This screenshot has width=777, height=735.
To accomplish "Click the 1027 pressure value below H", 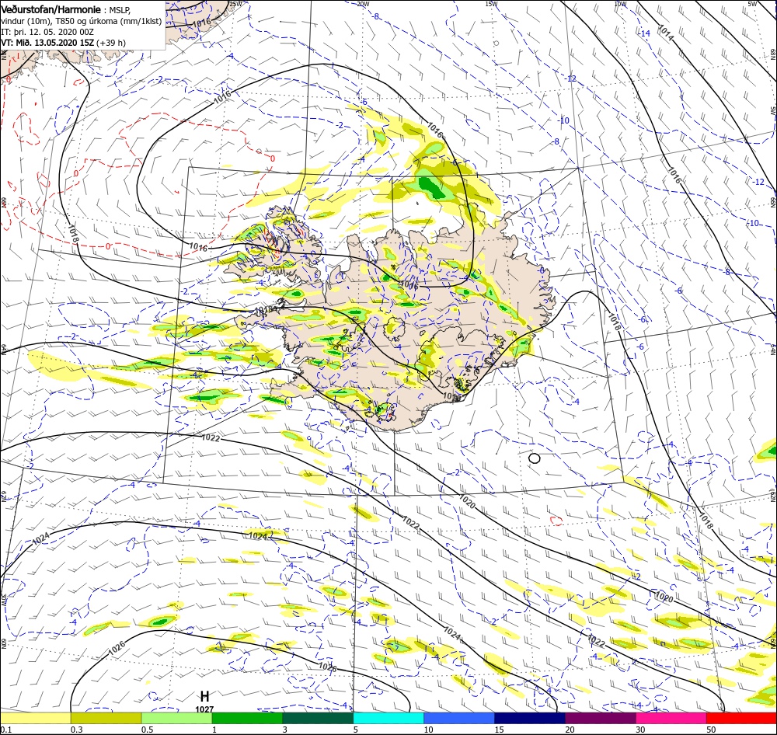I will pos(204,709).
